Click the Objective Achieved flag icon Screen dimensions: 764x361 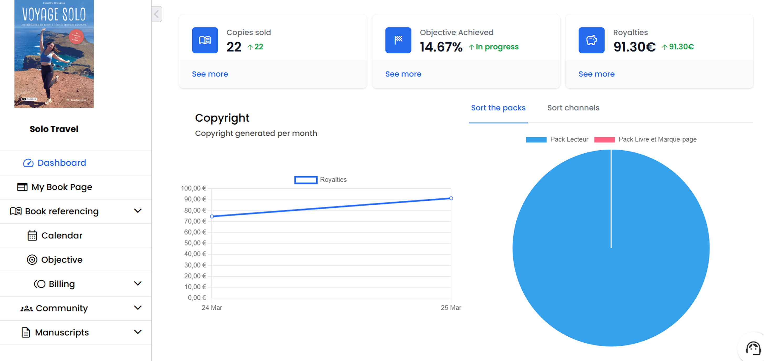pos(398,40)
